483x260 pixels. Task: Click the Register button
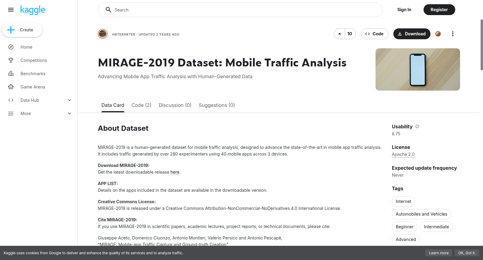[439, 10]
